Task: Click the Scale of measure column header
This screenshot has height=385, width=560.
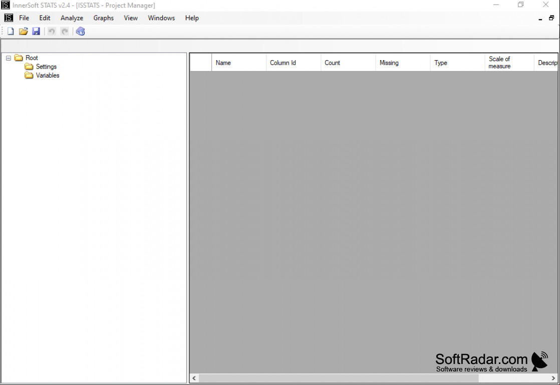Action: pos(509,63)
